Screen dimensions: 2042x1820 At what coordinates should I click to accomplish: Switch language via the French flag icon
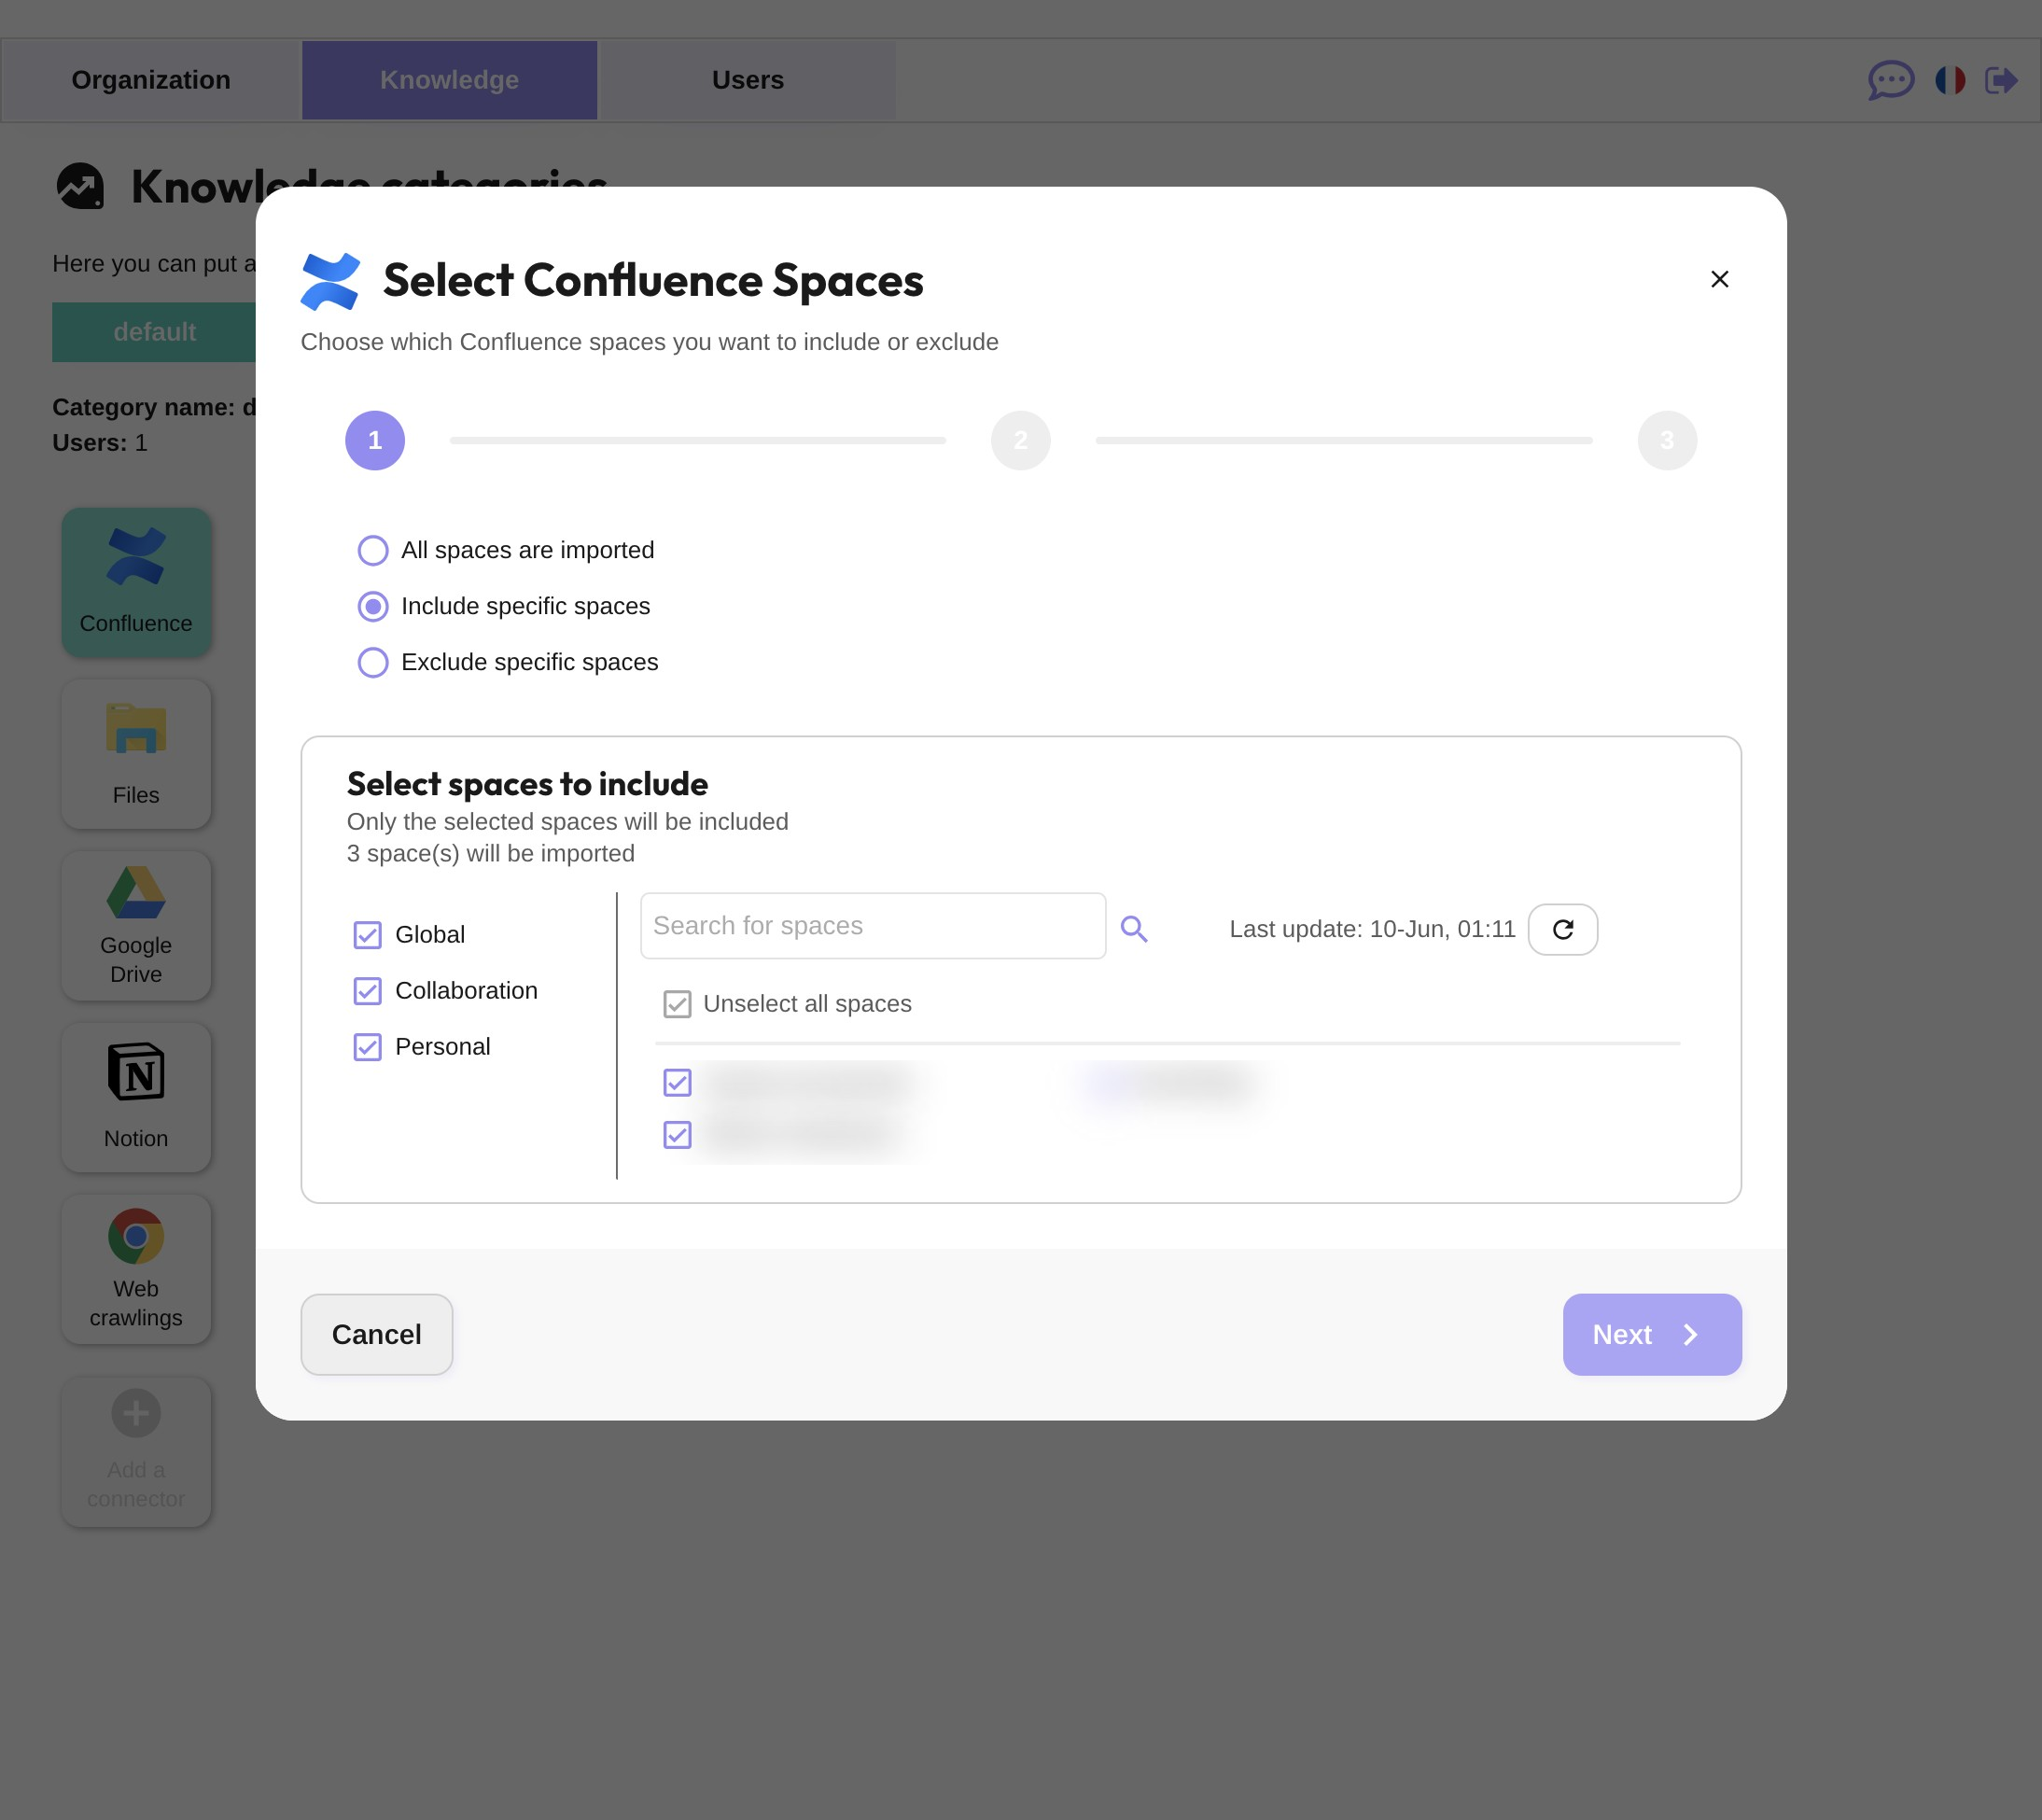(x=1949, y=80)
